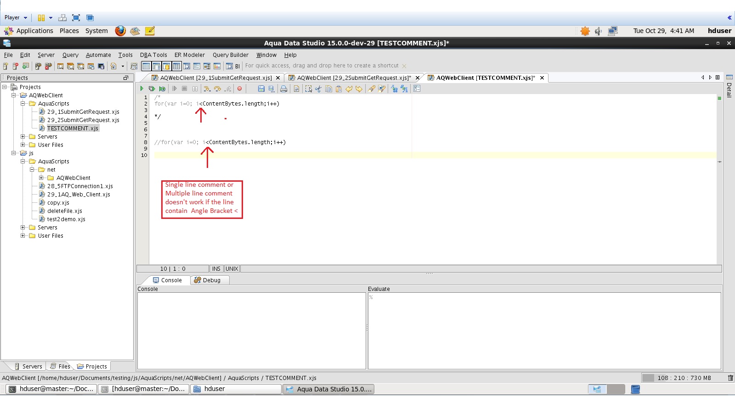
Task: Toggle the third boxed panel layout button
Action: click(166, 66)
